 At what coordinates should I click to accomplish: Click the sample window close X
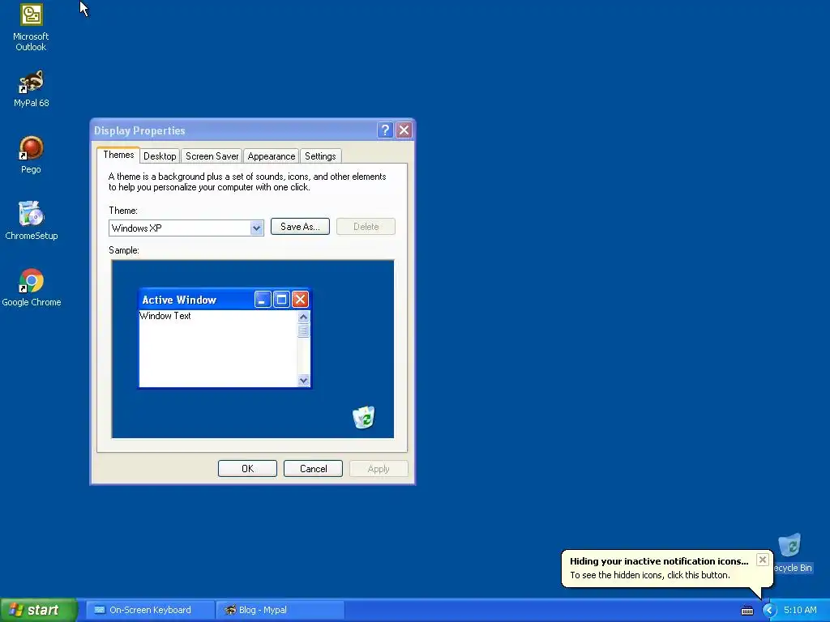pyautogui.click(x=300, y=300)
